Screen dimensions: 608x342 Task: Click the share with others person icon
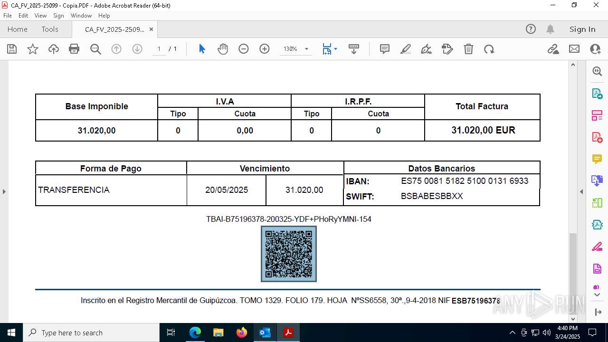click(595, 49)
